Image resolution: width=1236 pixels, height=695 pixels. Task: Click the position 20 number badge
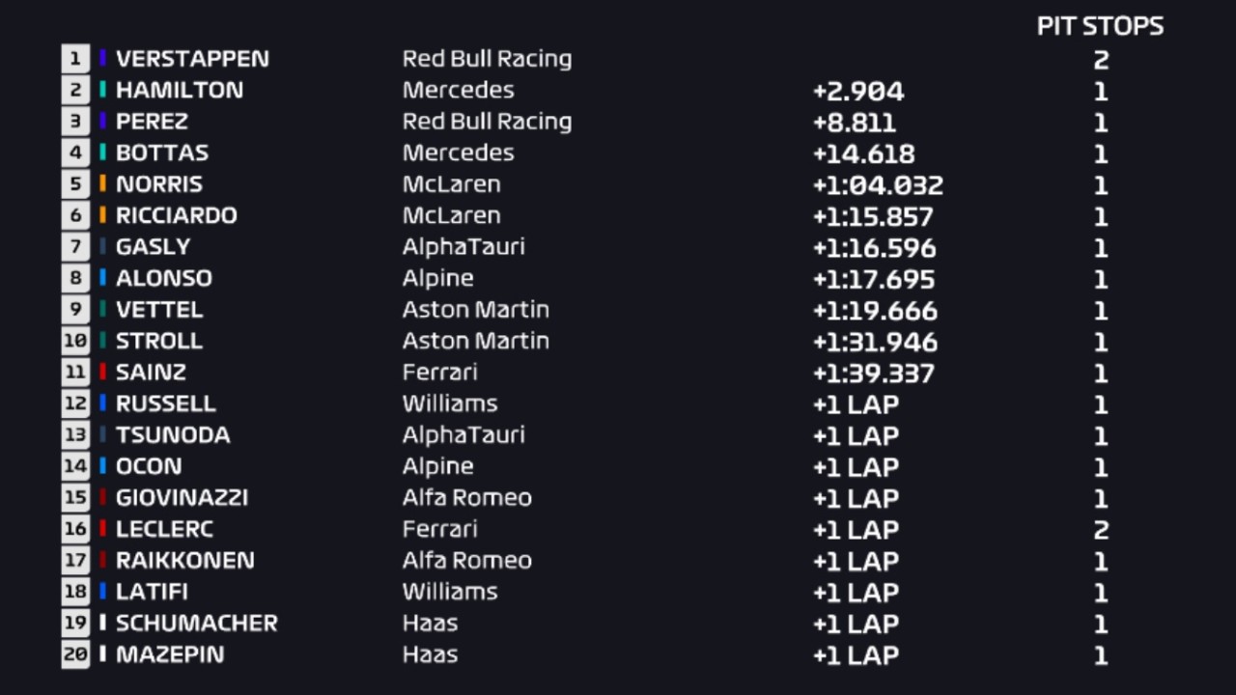(x=75, y=654)
